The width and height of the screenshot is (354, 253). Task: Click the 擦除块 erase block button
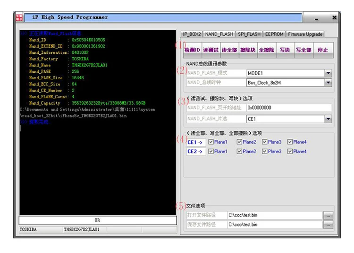pos(248,50)
